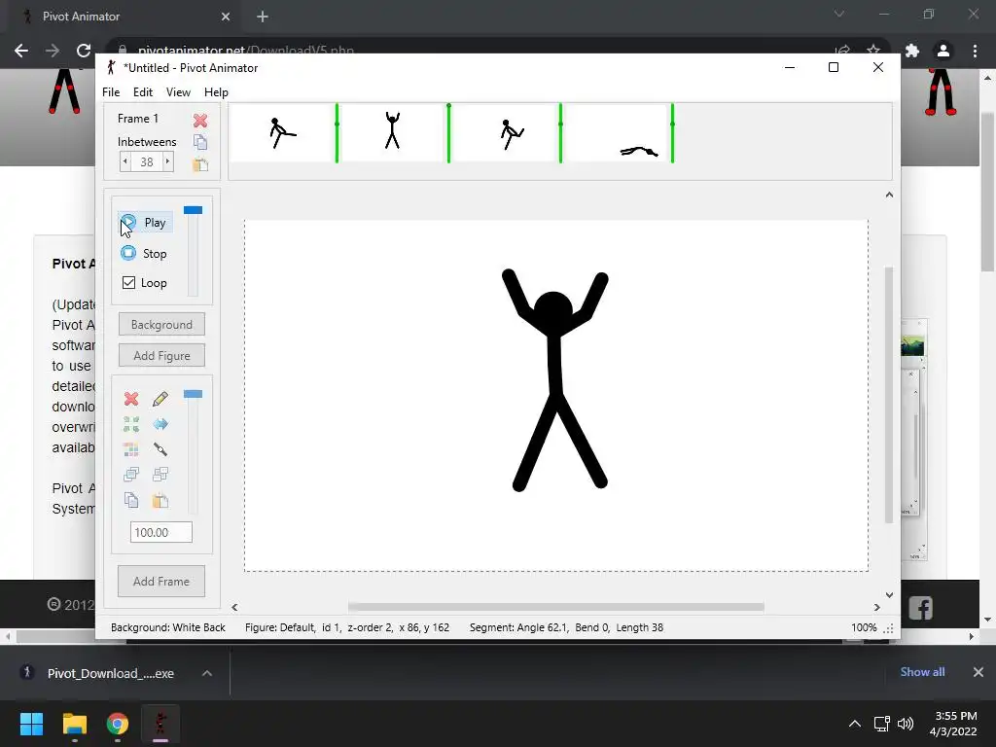Image resolution: width=996 pixels, height=747 pixels.
Task: Open figure color palette icon
Action: (x=131, y=449)
